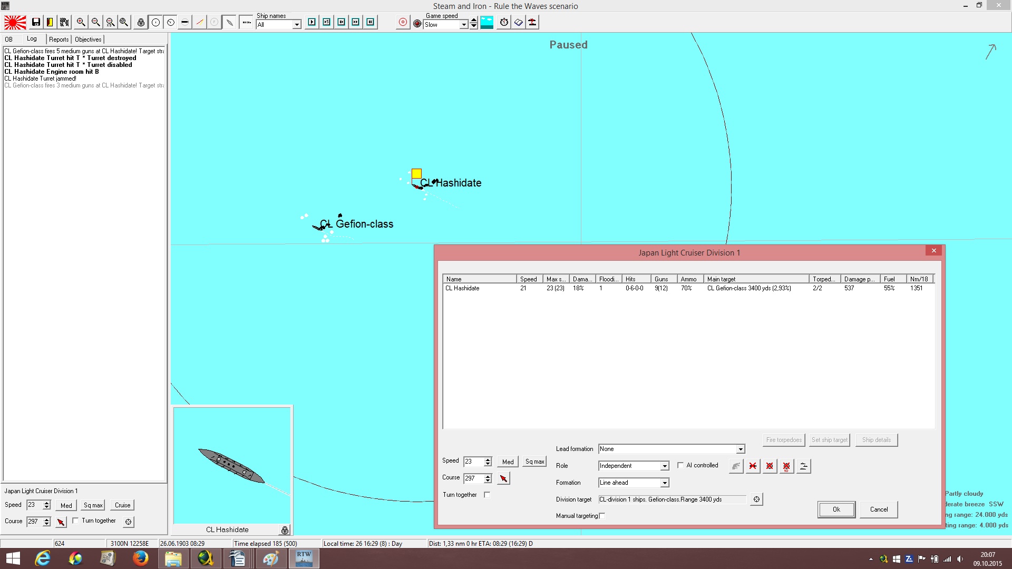The height and width of the screenshot is (569, 1012).
Task: Zoom in using the magnifier plus icon
Action: [x=81, y=22]
